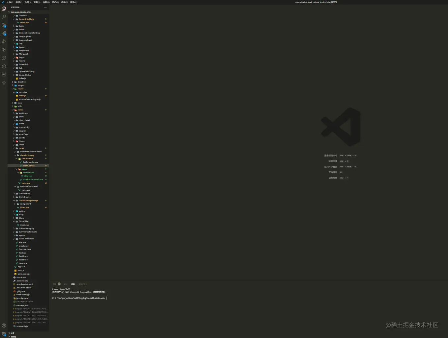Open step.vue file

click(28, 176)
